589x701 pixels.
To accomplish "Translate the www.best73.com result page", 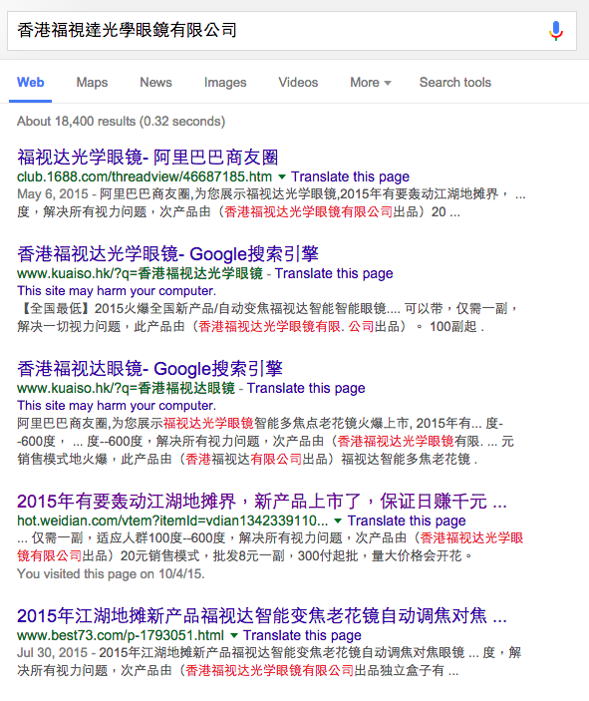I will point(302,635).
